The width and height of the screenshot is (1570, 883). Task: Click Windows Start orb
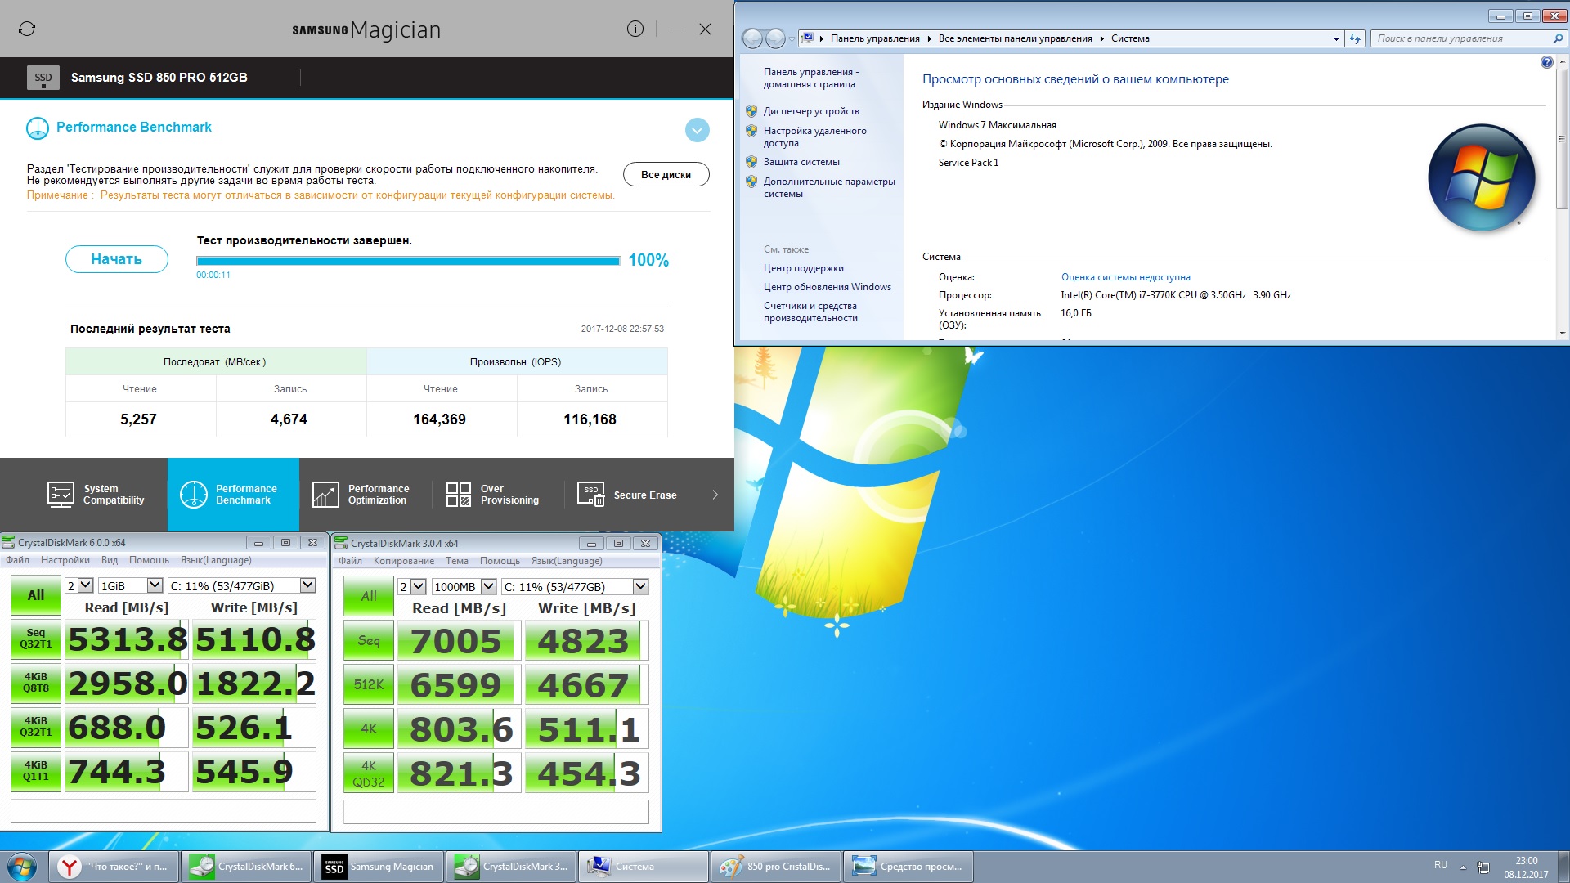pyautogui.click(x=22, y=867)
